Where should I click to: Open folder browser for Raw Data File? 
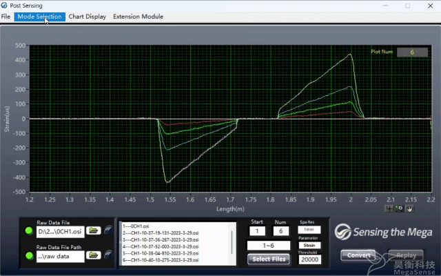coord(94,230)
